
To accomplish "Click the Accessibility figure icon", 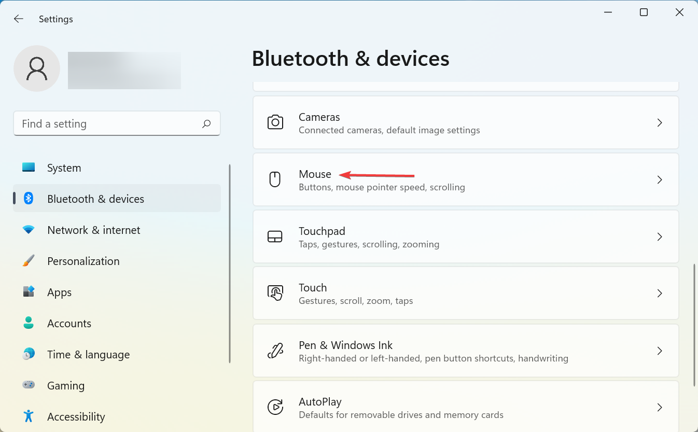I will 29,416.
